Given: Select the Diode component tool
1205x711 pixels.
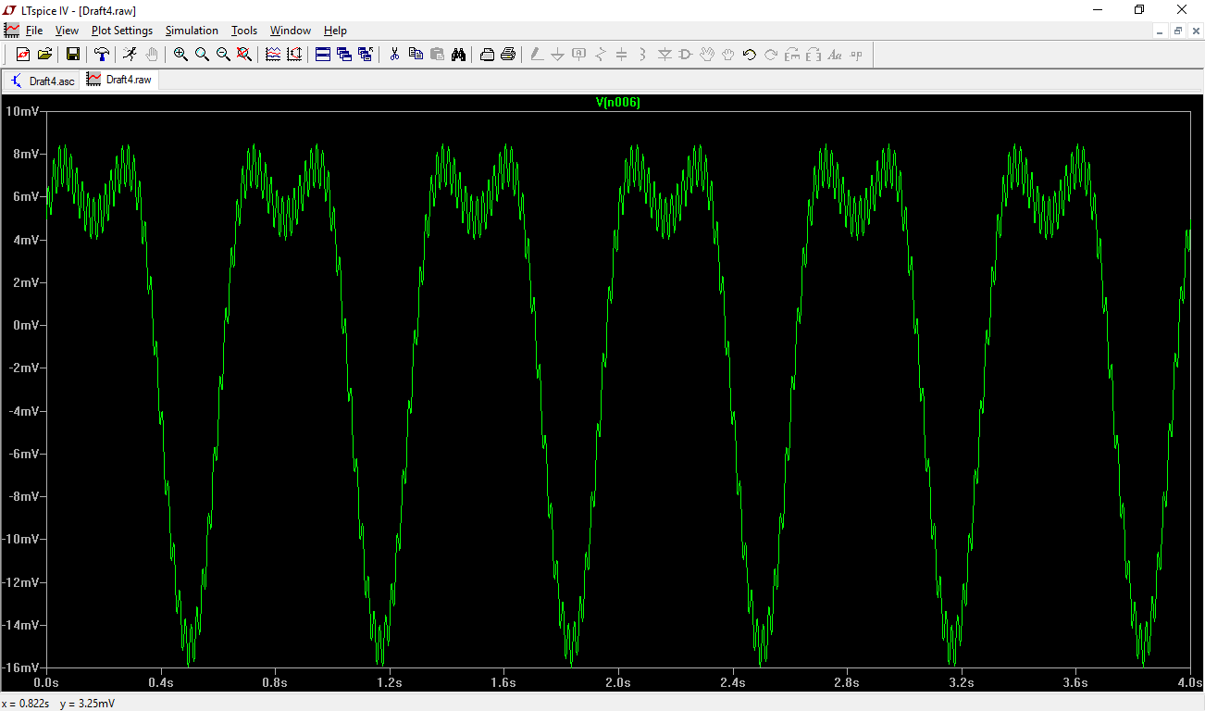Looking at the screenshot, I should pos(665,55).
